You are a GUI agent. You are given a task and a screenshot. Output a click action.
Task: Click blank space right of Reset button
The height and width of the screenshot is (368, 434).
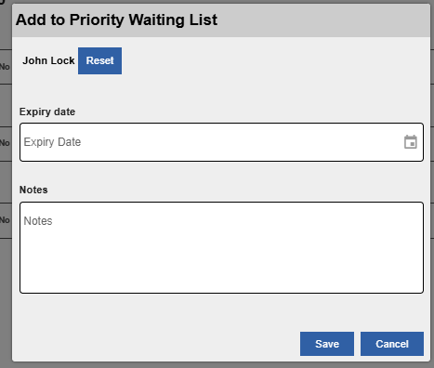click(x=272, y=60)
